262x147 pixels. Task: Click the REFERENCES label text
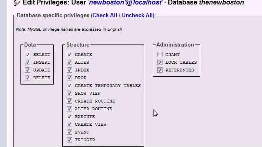click(180, 70)
